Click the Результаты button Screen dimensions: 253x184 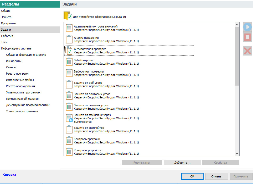[142, 163]
